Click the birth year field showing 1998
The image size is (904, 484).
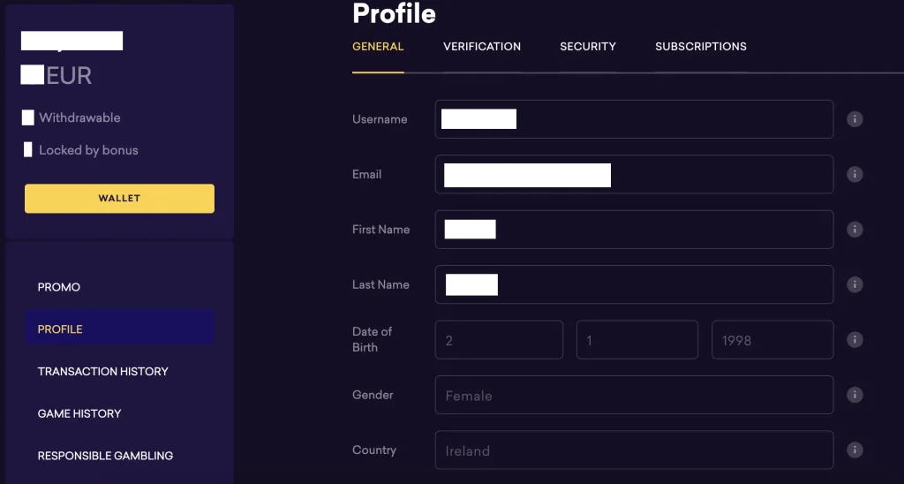772,340
